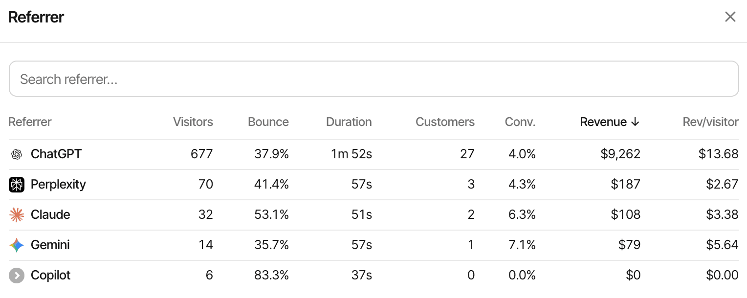Click Gemini rev/visitor $5.64
747x298 pixels.
[x=722, y=245]
